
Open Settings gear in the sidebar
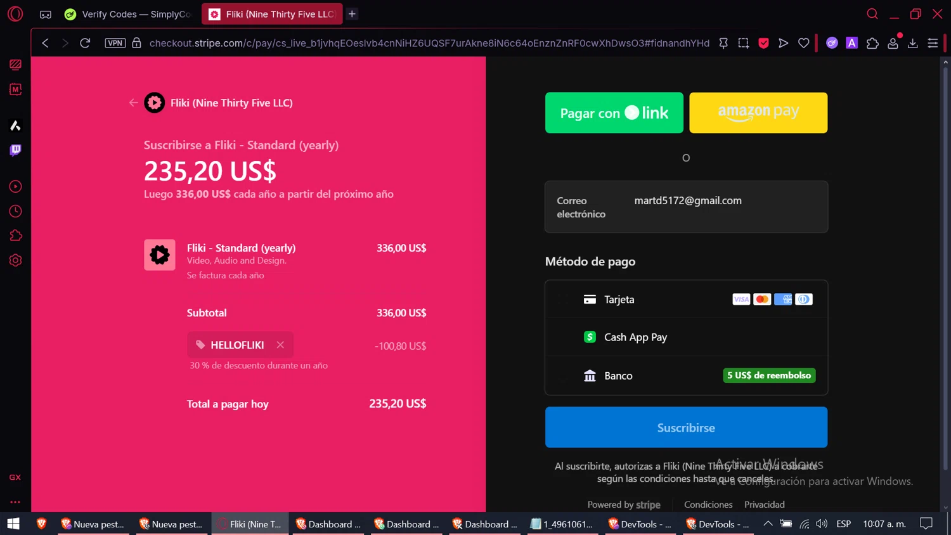coord(15,261)
